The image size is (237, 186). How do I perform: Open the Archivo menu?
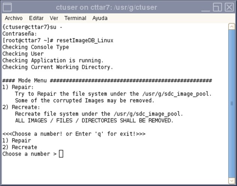[13, 18]
